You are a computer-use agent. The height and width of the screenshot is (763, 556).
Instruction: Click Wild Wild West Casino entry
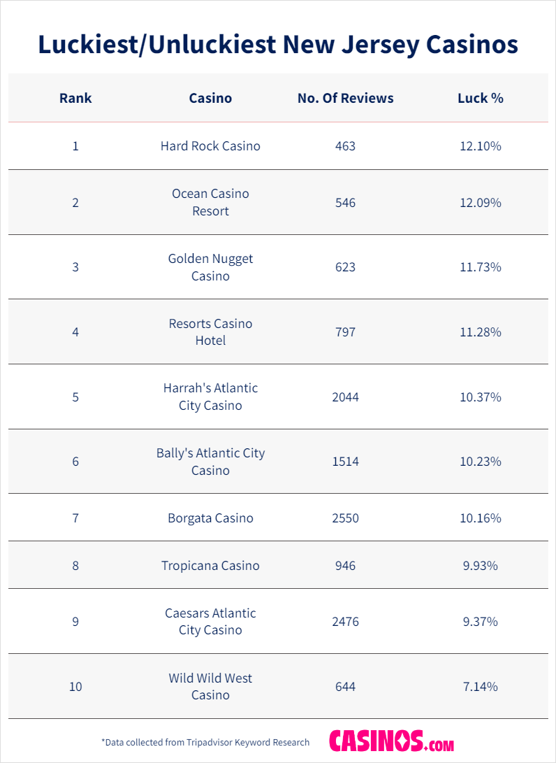point(210,687)
